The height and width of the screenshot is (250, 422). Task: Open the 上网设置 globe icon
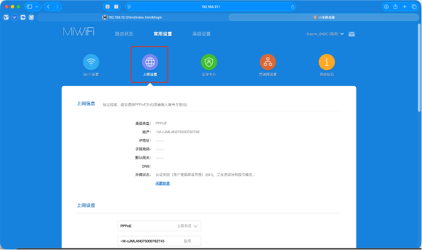(150, 62)
